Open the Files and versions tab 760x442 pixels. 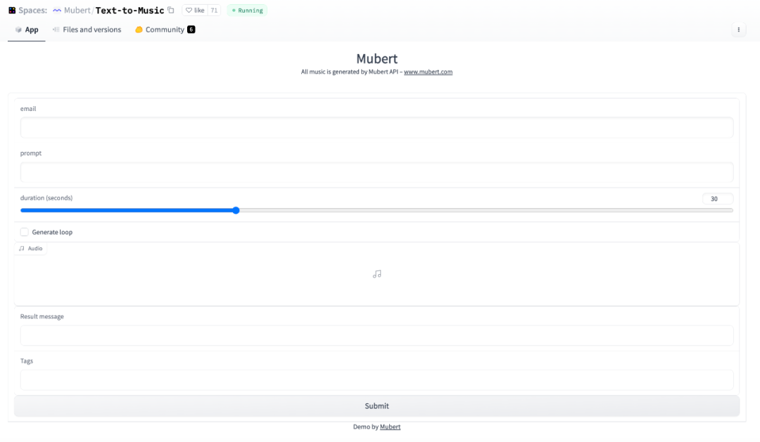87,30
